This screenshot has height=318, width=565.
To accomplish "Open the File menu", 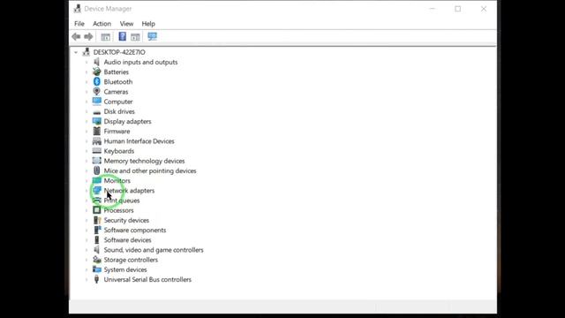I will point(79,24).
